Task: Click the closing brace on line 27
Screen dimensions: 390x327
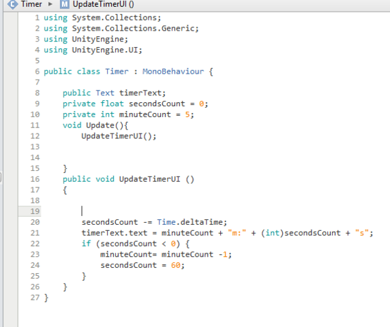Action: tap(46, 298)
